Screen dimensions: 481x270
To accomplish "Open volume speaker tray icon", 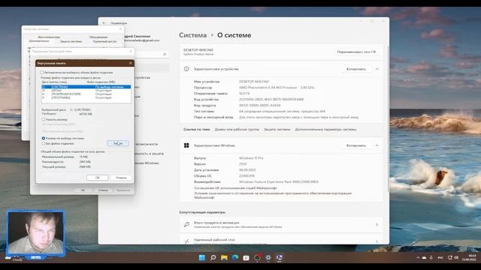I will click(x=456, y=258).
